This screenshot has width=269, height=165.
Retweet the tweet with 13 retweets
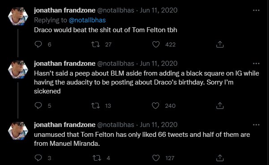click(95, 106)
